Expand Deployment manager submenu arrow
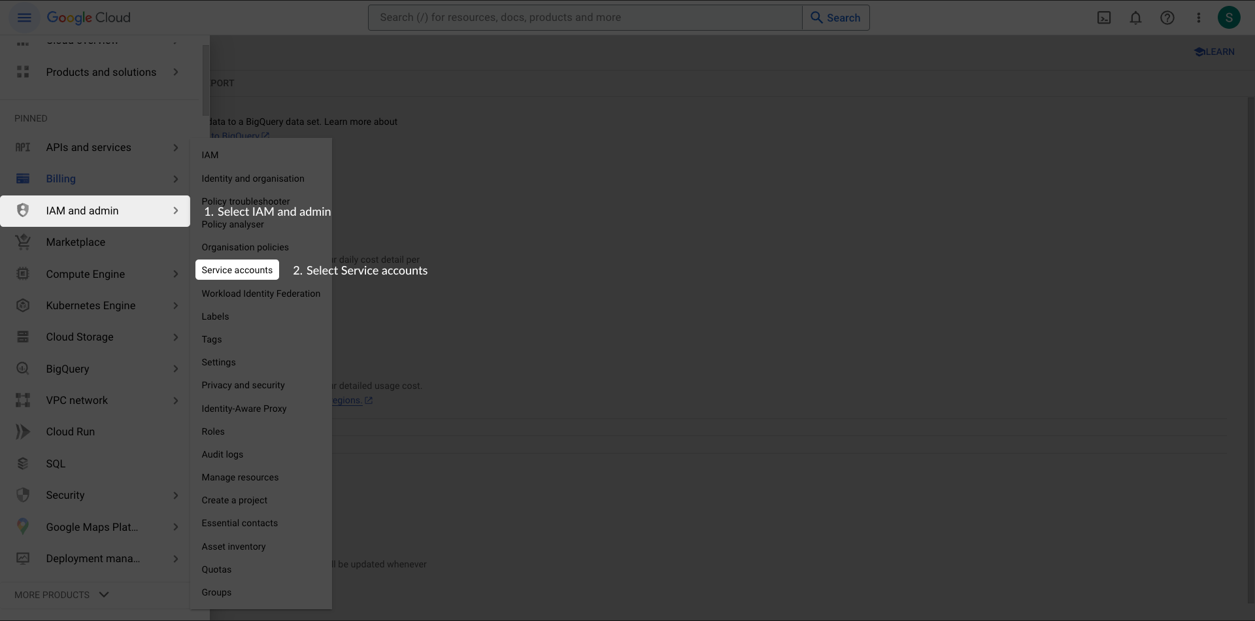The image size is (1255, 621). pyautogui.click(x=176, y=558)
